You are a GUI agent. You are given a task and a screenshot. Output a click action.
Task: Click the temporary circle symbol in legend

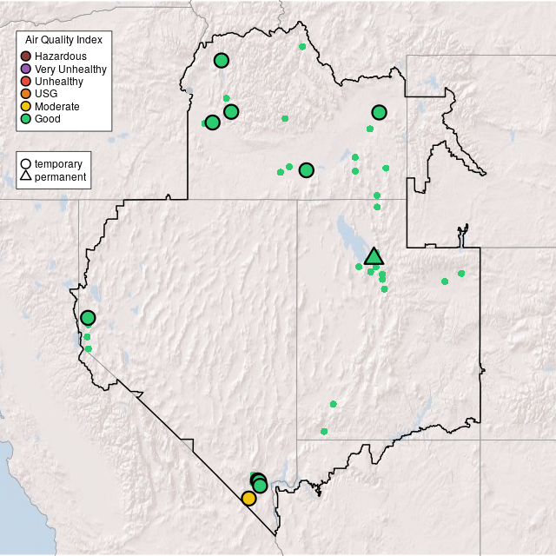[x=26, y=163]
